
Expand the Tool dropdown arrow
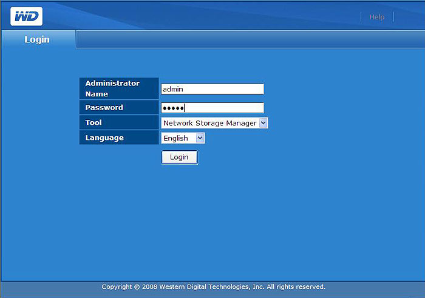tap(263, 123)
